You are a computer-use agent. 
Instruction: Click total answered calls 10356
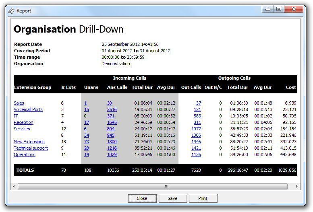coord(113,170)
